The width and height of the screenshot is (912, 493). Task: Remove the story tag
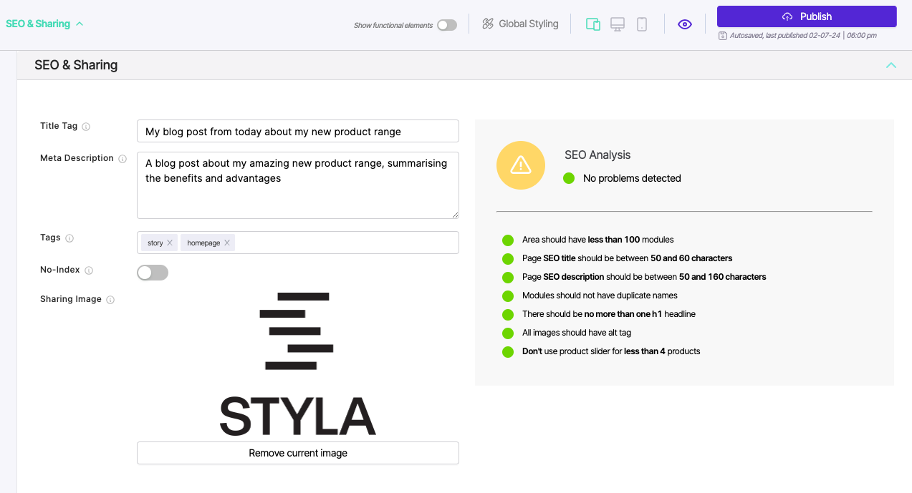click(170, 243)
